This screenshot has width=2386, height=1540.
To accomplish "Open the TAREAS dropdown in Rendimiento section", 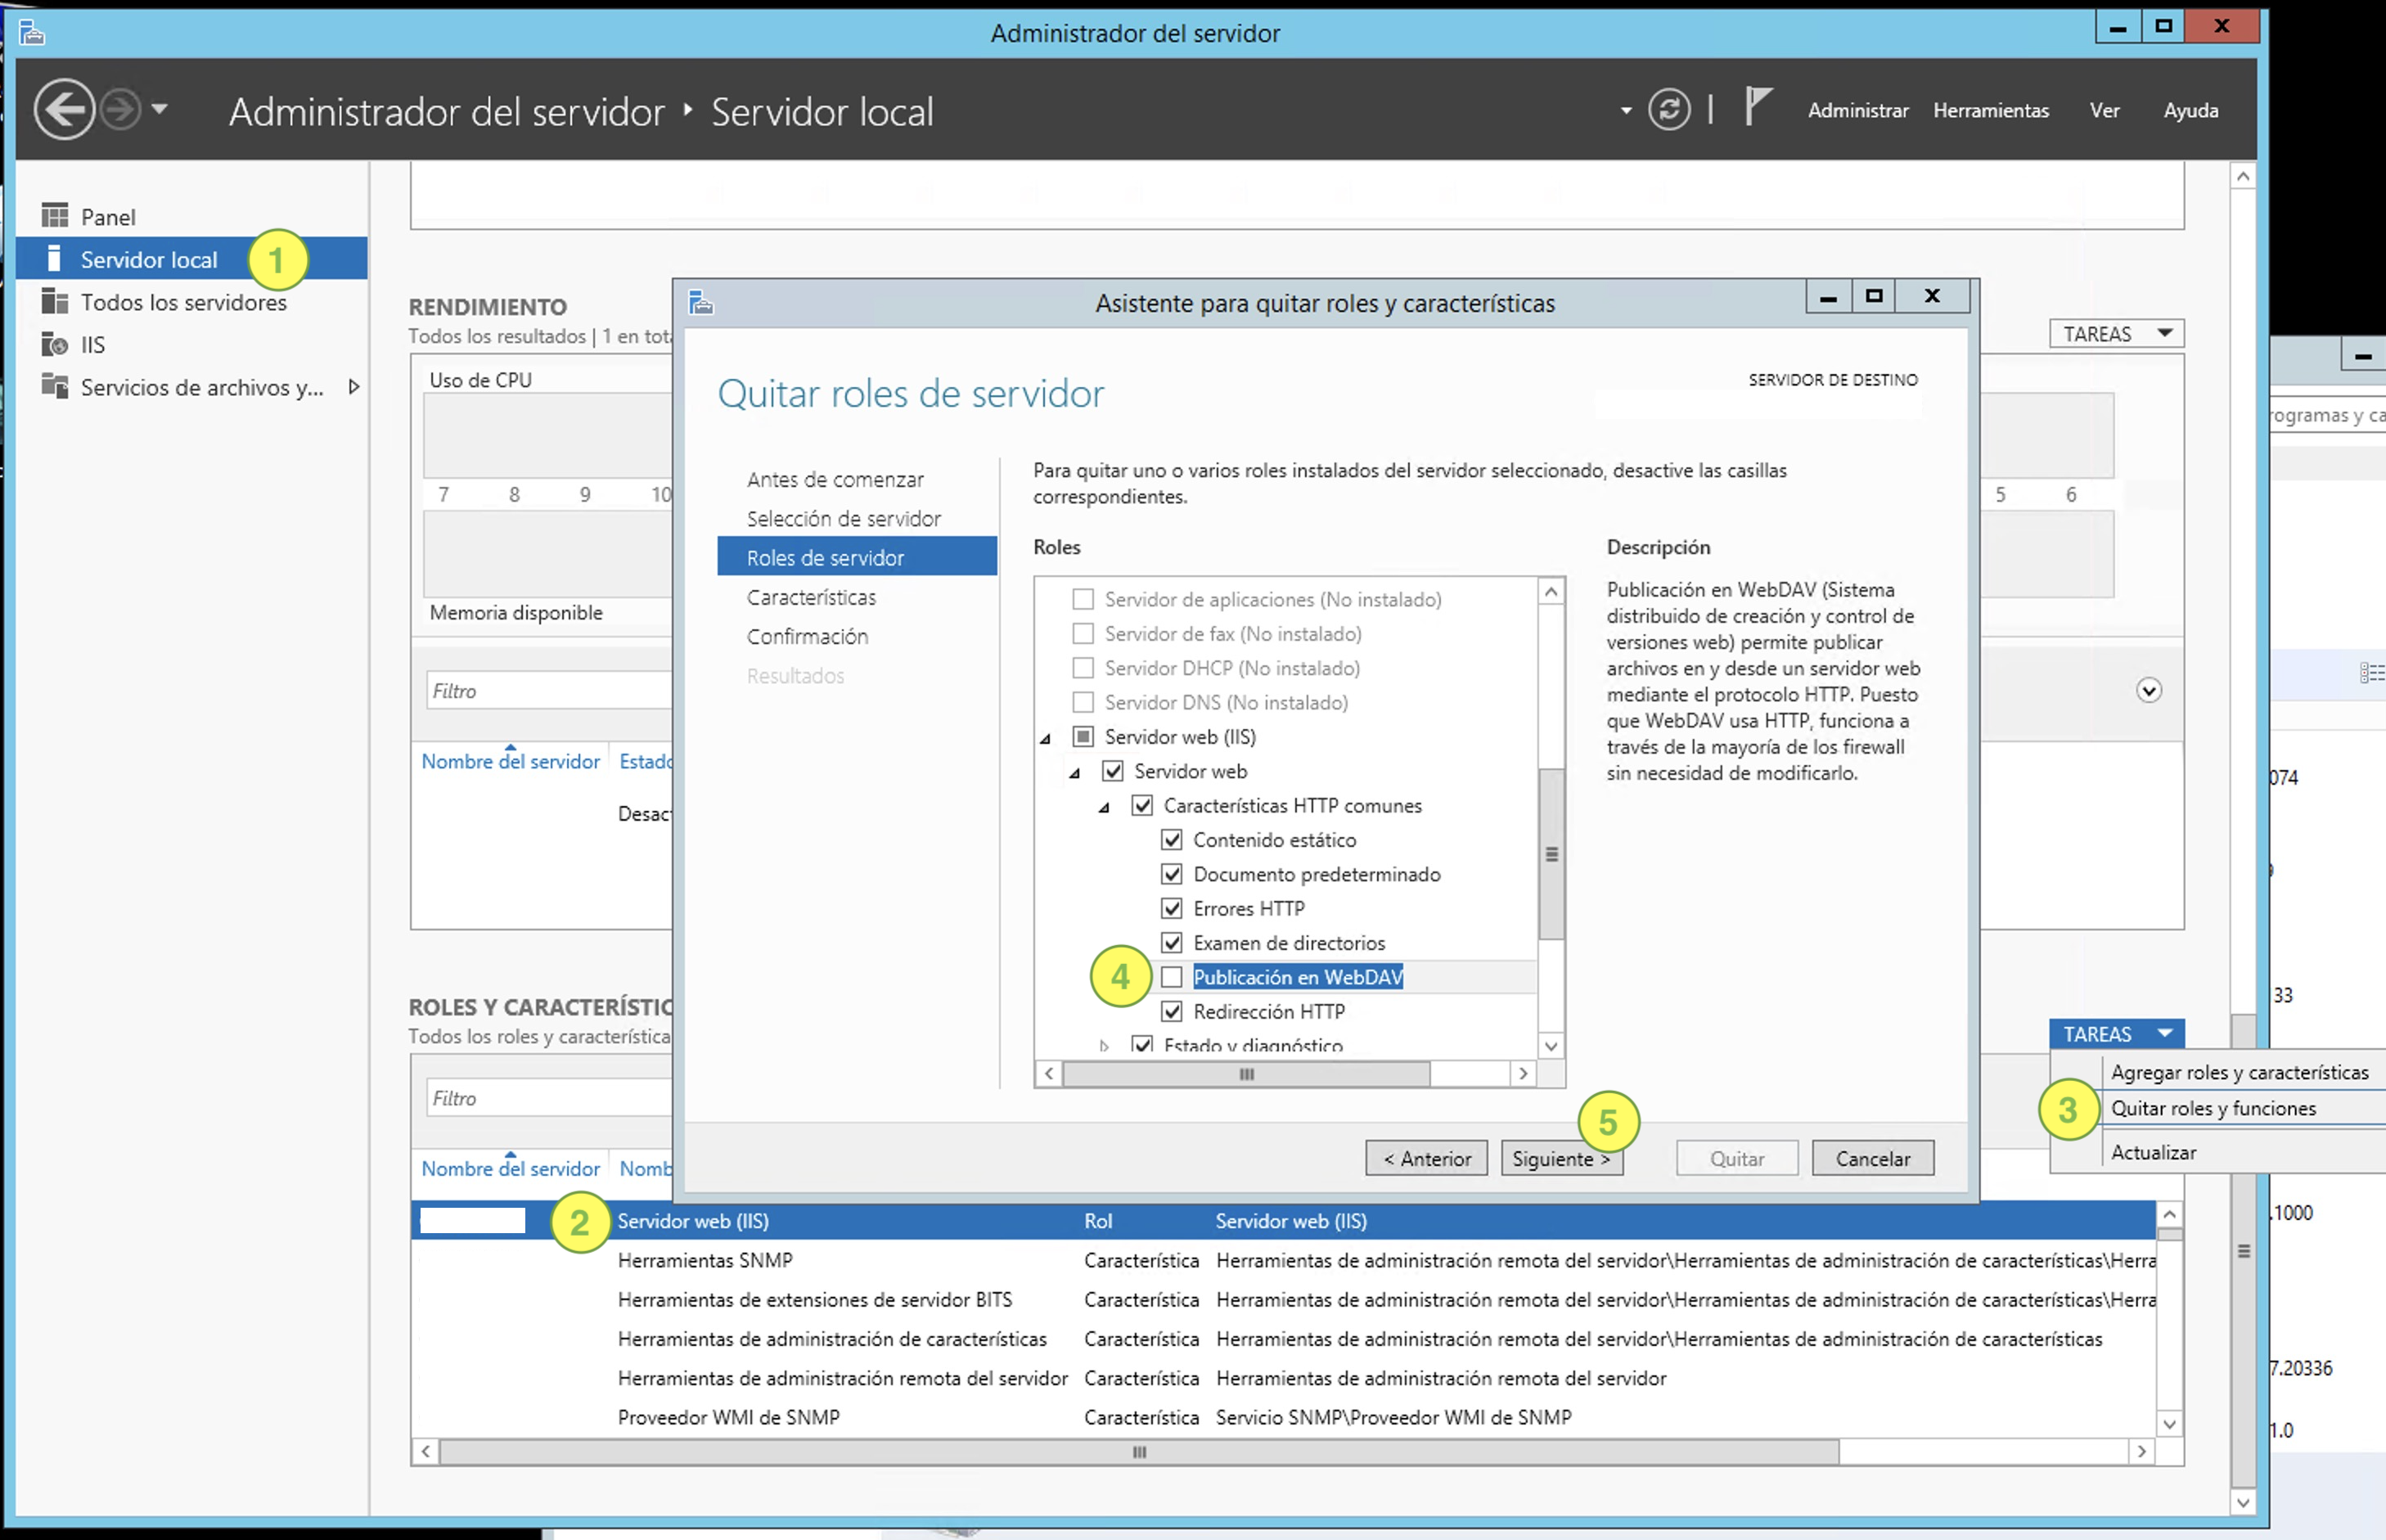I will pos(2116,334).
